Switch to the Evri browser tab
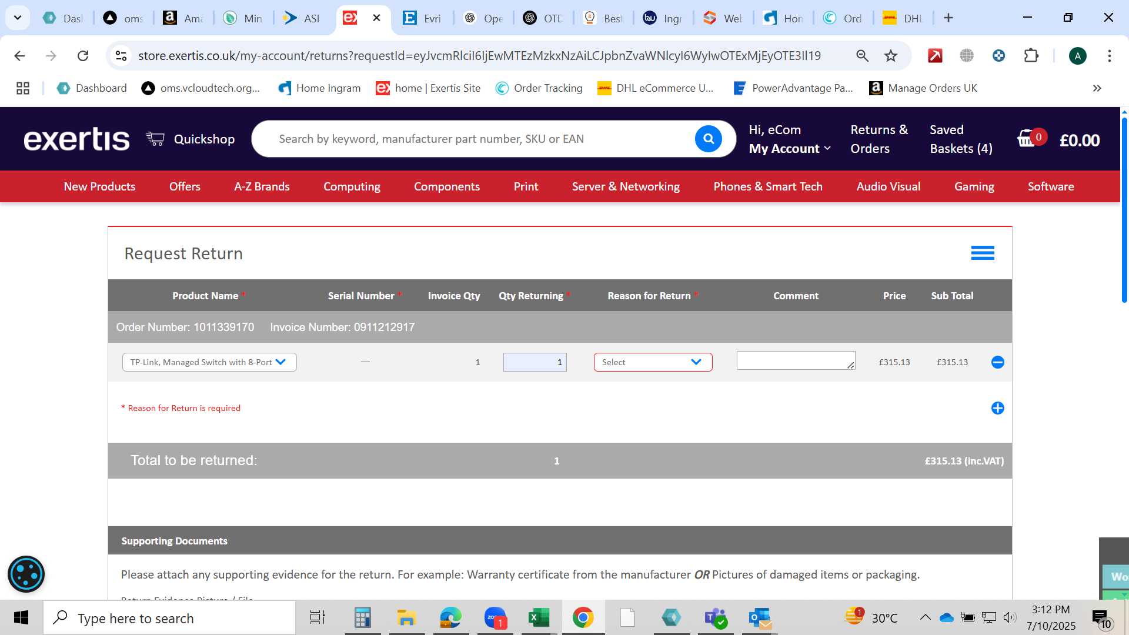This screenshot has width=1129, height=635. pos(422,18)
